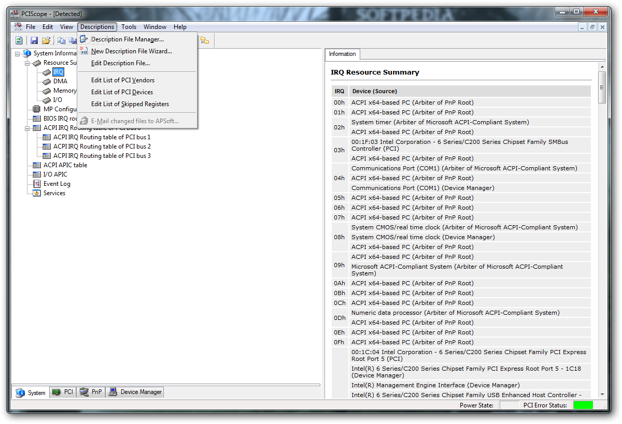622x424 pixels.
Task: Select ACPI IRQ Routing table of PCI bus 2
Action: pyautogui.click(x=102, y=147)
